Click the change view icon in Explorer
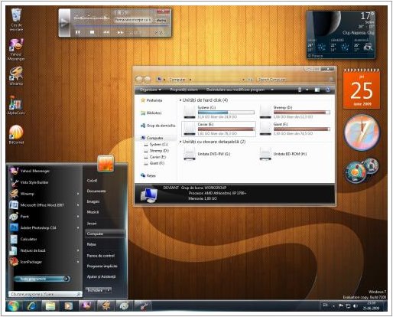The width and height of the screenshot is (393, 317). pos(300,90)
